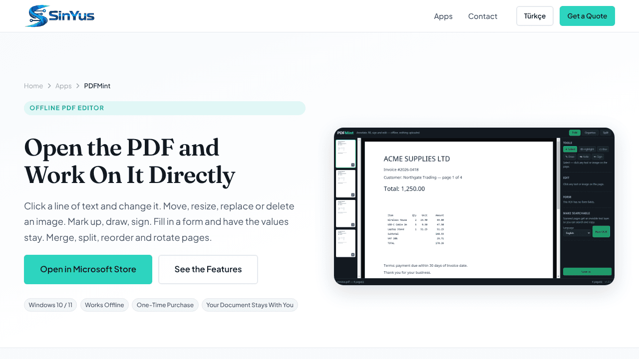
Task: Select page 3 thumbnail
Action: 345,213
